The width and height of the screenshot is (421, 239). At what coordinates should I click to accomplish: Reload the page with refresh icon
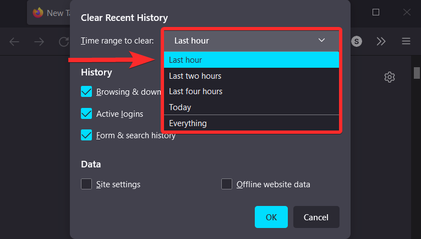click(62, 41)
